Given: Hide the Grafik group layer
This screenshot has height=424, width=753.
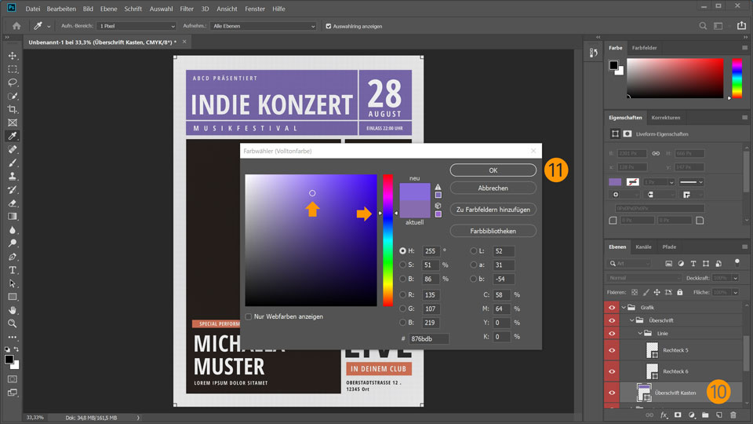Looking at the screenshot, I should 612,308.
